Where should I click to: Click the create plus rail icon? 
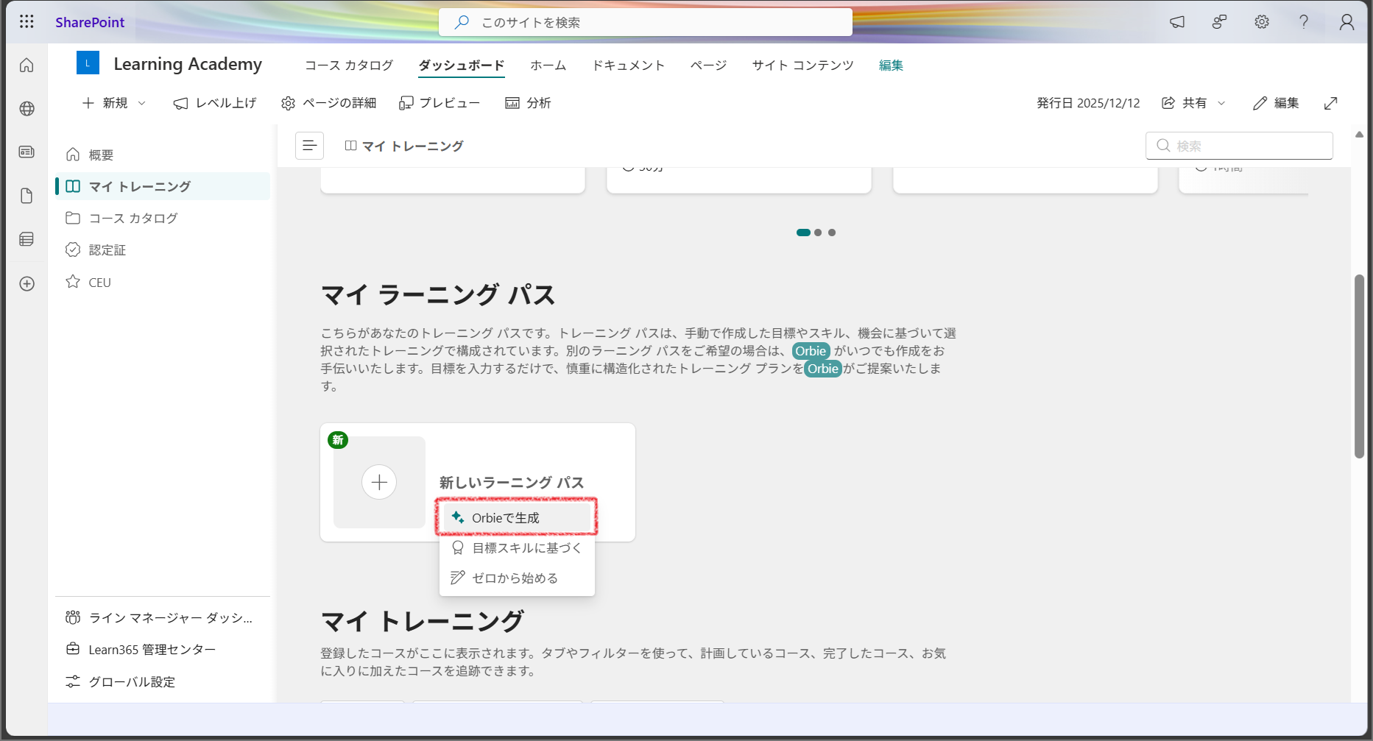pyautogui.click(x=27, y=283)
